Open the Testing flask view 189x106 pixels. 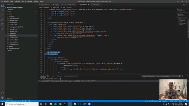[2, 29]
